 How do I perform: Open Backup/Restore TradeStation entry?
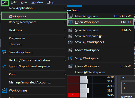click(x=29, y=60)
